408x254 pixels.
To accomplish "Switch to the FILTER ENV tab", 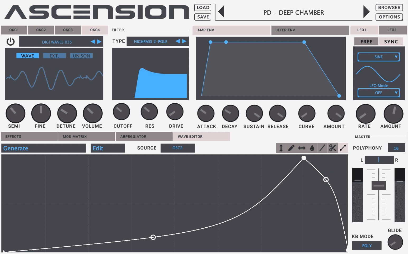I will 310,30.
